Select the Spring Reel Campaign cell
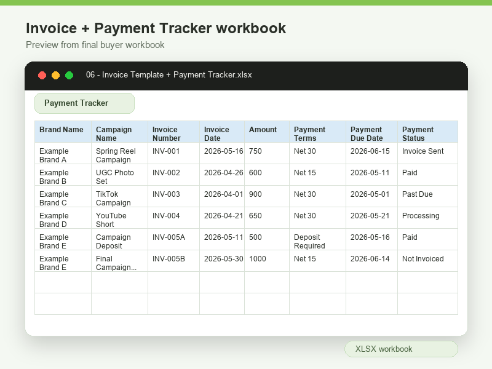The image size is (492, 369). click(x=119, y=153)
